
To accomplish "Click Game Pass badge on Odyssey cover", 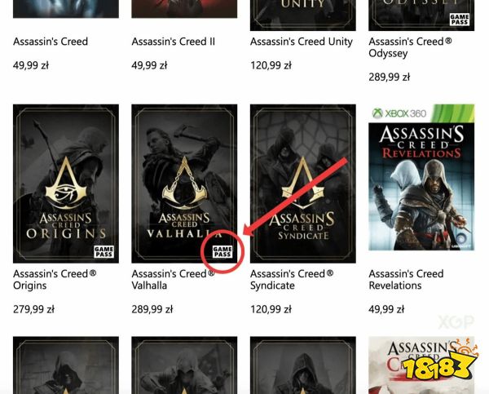I will coord(460,20).
